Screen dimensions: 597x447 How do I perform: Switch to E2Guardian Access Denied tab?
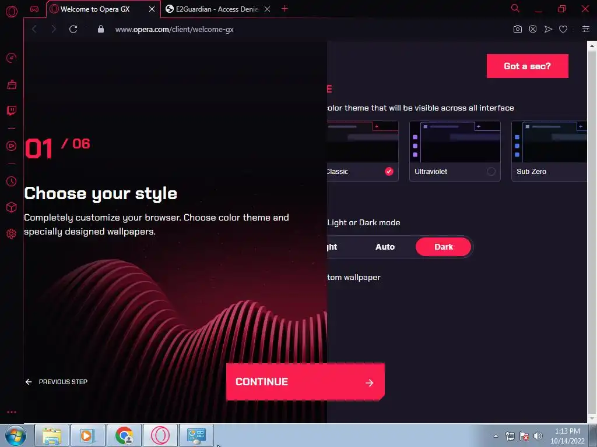pyautogui.click(x=219, y=9)
